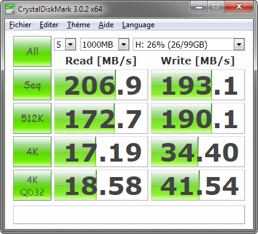Open the Fichier menu
The image size is (258, 234).
[20, 25]
